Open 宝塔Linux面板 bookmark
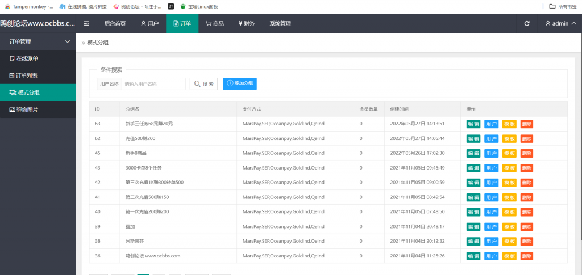The height and width of the screenshot is (275, 582). (x=199, y=6)
